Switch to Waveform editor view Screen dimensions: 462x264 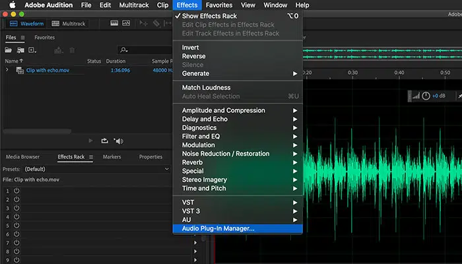click(x=27, y=24)
